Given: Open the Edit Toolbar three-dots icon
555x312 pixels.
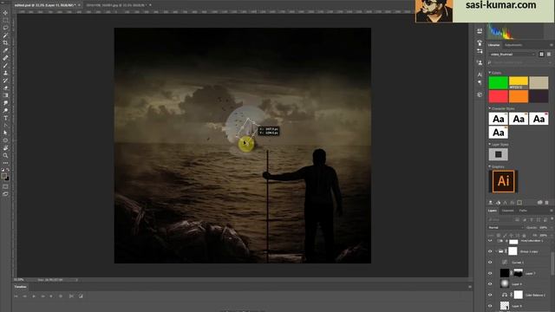Looking at the screenshot, I should (5, 163).
